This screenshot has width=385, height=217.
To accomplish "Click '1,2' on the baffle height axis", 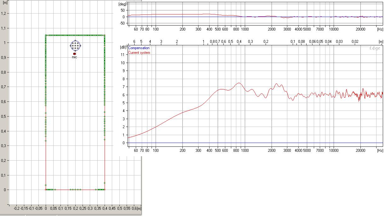I will coord(3,13).
